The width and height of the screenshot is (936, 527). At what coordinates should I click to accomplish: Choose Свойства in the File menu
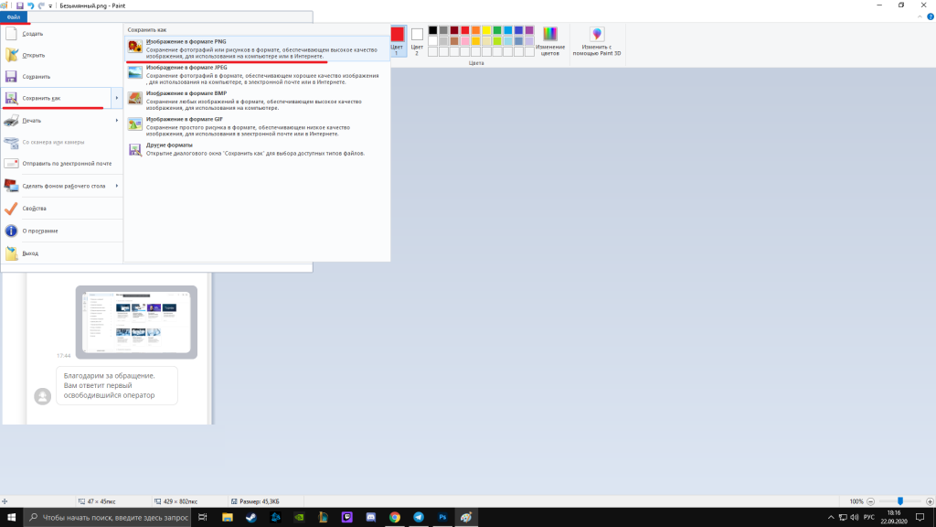(x=61, y=209)
